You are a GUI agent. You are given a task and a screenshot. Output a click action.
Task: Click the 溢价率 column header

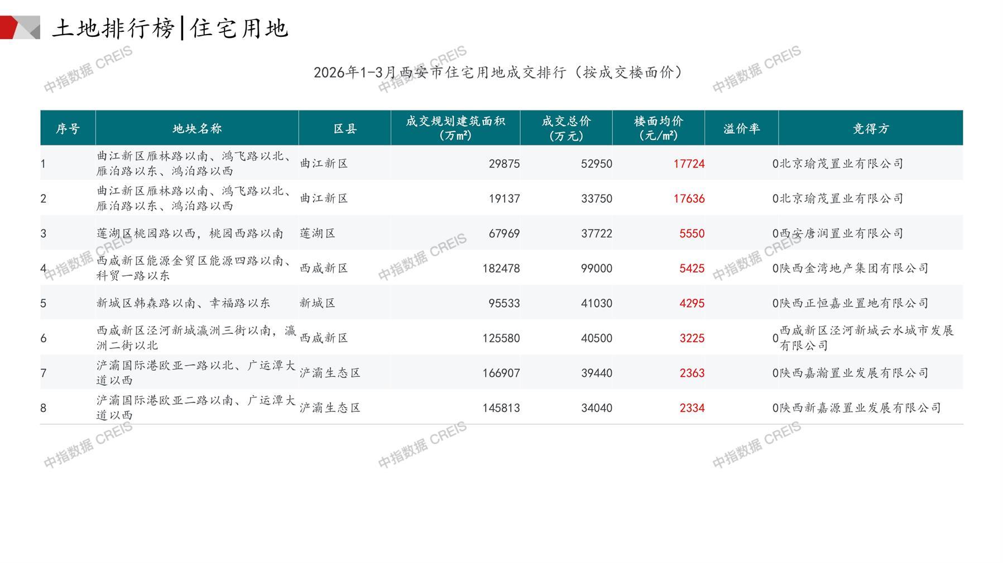tap(741, 129)
